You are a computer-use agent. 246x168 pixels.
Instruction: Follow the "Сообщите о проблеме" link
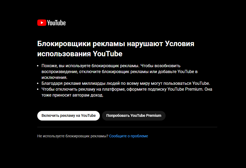click(x=129, y=136)
